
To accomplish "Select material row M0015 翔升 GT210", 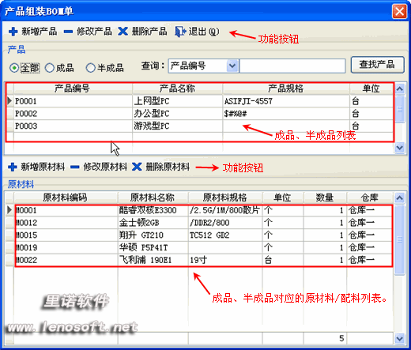I will click(203, 235).
